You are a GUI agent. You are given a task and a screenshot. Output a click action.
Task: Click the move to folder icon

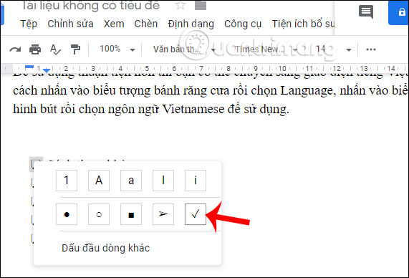[x=201, y=5]
